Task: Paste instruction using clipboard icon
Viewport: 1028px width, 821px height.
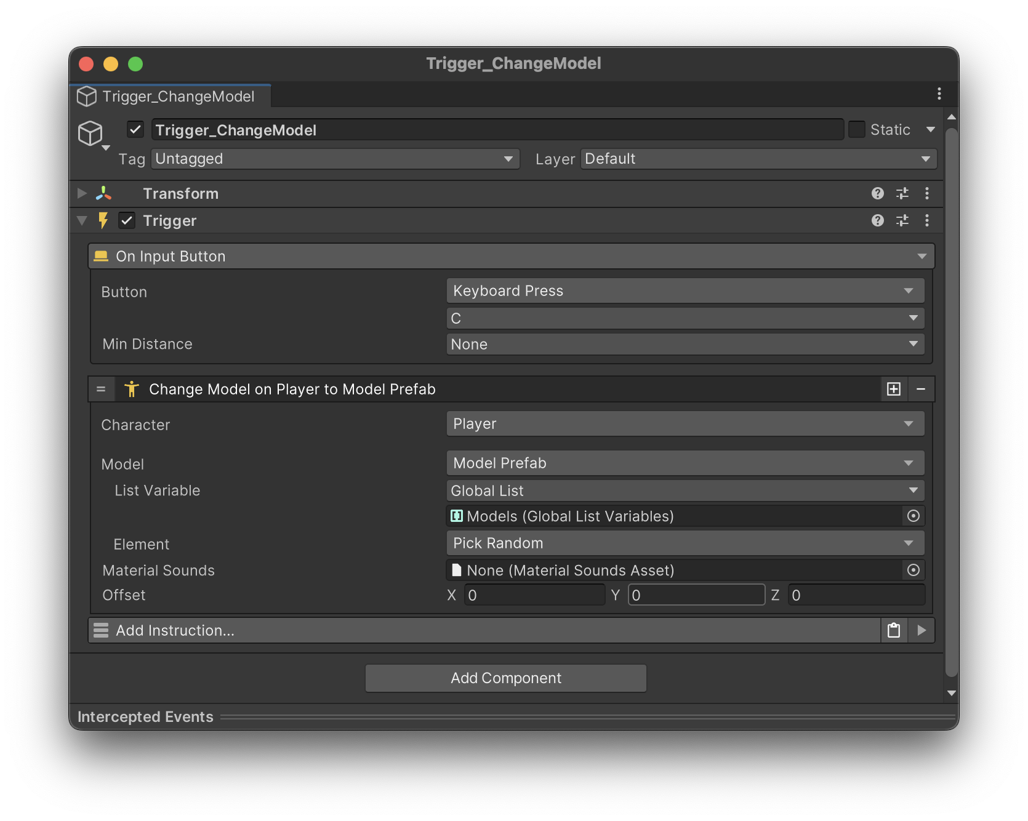Action: tap(893, 630)
